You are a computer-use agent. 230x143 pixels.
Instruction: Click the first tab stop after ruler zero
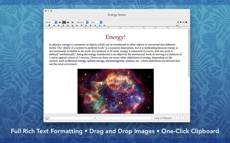[x=54, y=25]
